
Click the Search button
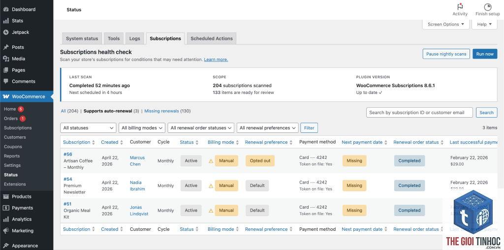[x=486, y=113]
